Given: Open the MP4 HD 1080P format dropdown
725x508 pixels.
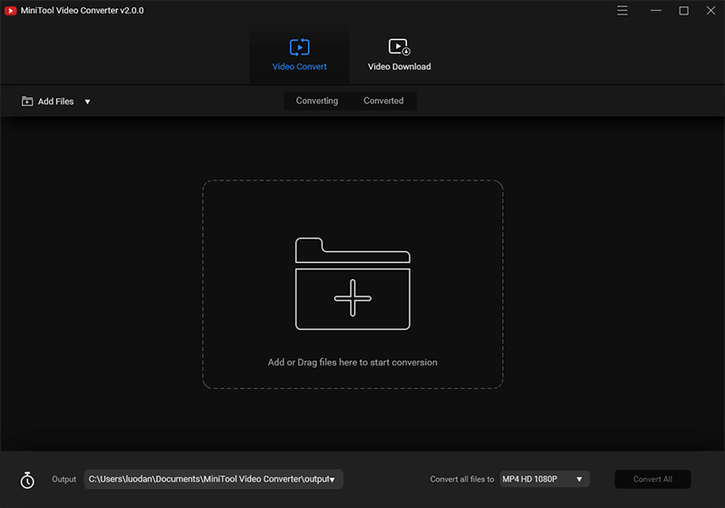Looking at the screenshot, I should pyautogui.click(x=545, y=479).
